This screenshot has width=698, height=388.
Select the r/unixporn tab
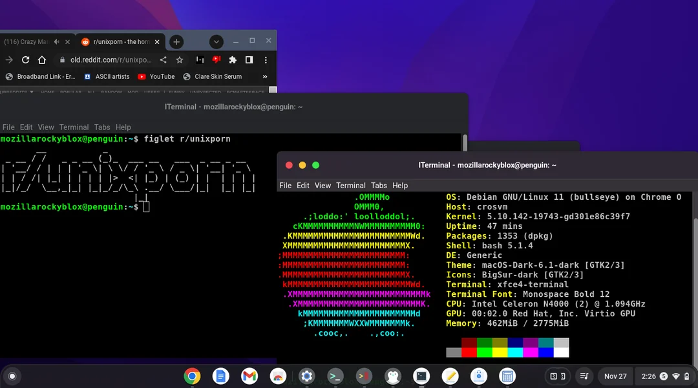[x=121, y=41]
